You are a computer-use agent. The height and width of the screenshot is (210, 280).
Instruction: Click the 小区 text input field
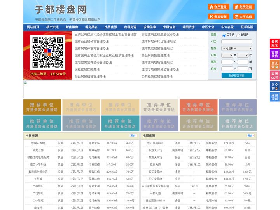coord(237,42)
